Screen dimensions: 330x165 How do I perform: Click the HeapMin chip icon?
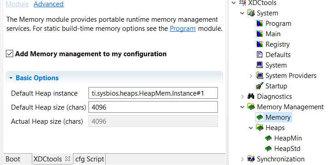point(268,138)
